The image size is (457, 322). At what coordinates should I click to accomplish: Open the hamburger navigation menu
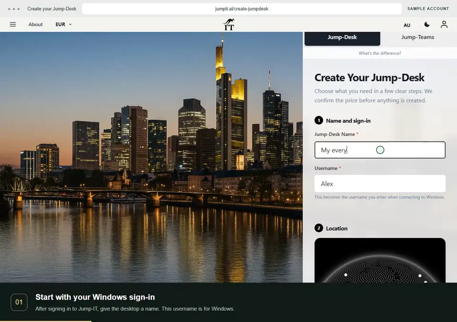(x=13, y=24)
